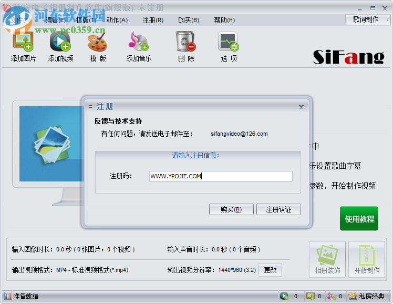The height and width of the screenshot is (304, 393).
Task: Close the 注册 dialog
Action: click(301, 107)
